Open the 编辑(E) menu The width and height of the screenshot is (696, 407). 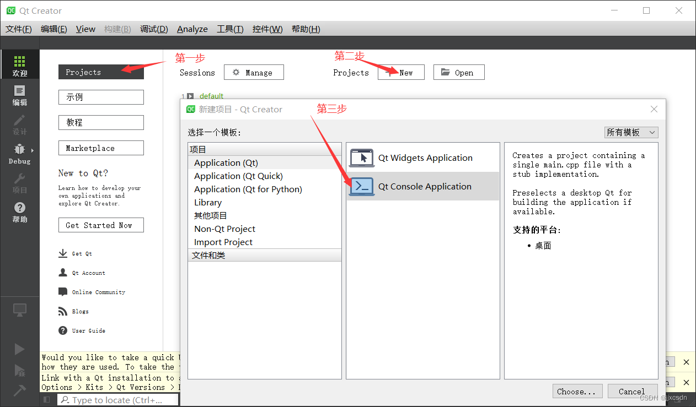tap(54, 29)
